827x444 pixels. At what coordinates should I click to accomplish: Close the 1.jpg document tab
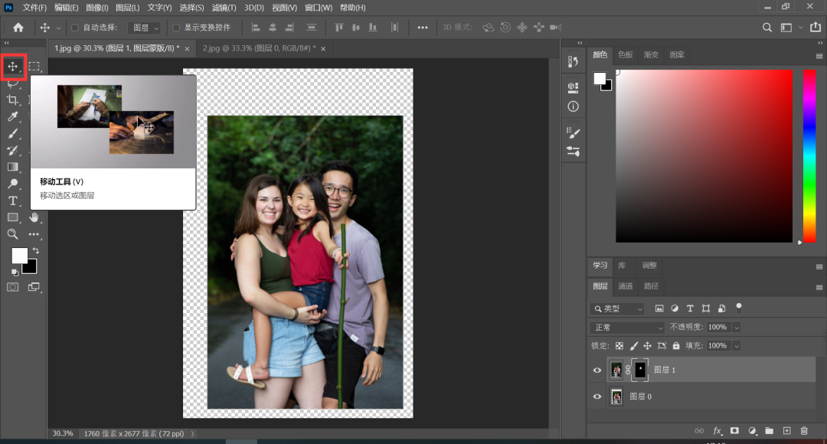188,49
